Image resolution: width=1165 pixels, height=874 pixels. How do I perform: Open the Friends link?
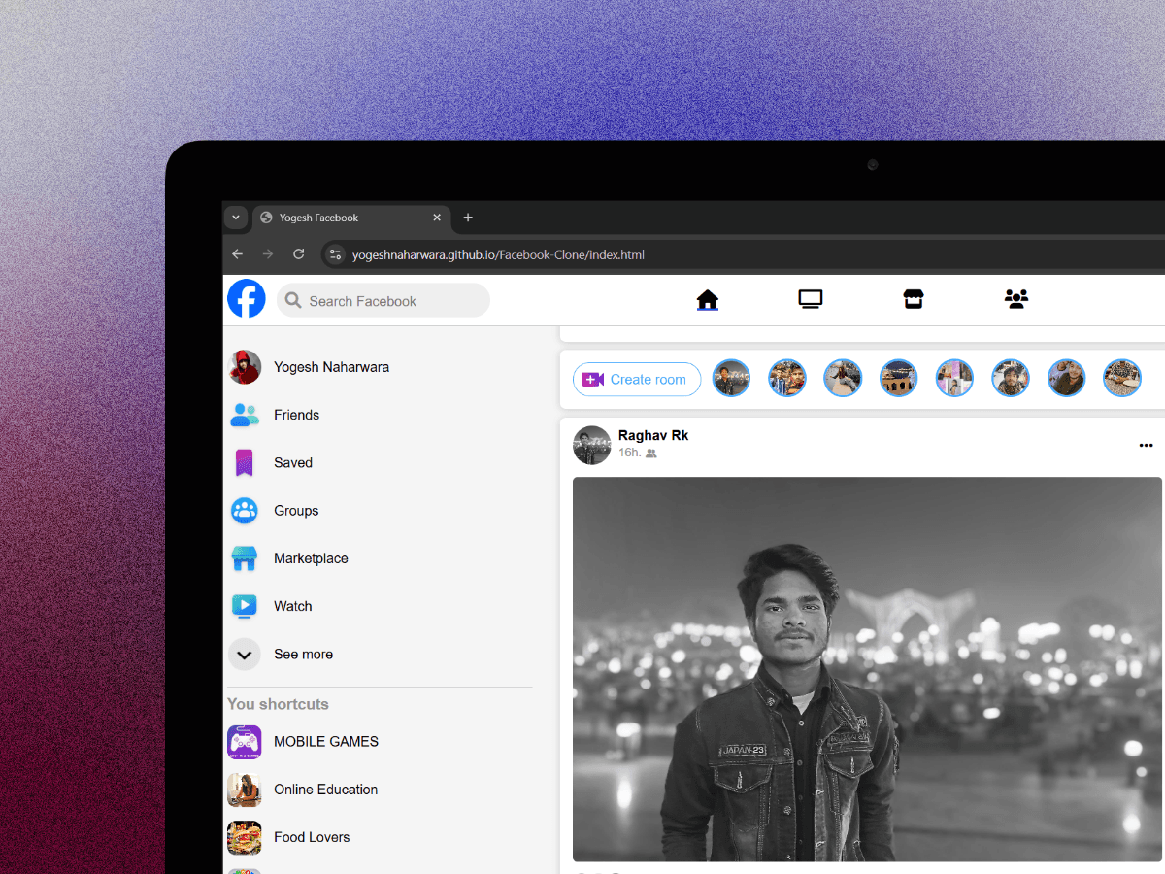[x=296, y=415]
